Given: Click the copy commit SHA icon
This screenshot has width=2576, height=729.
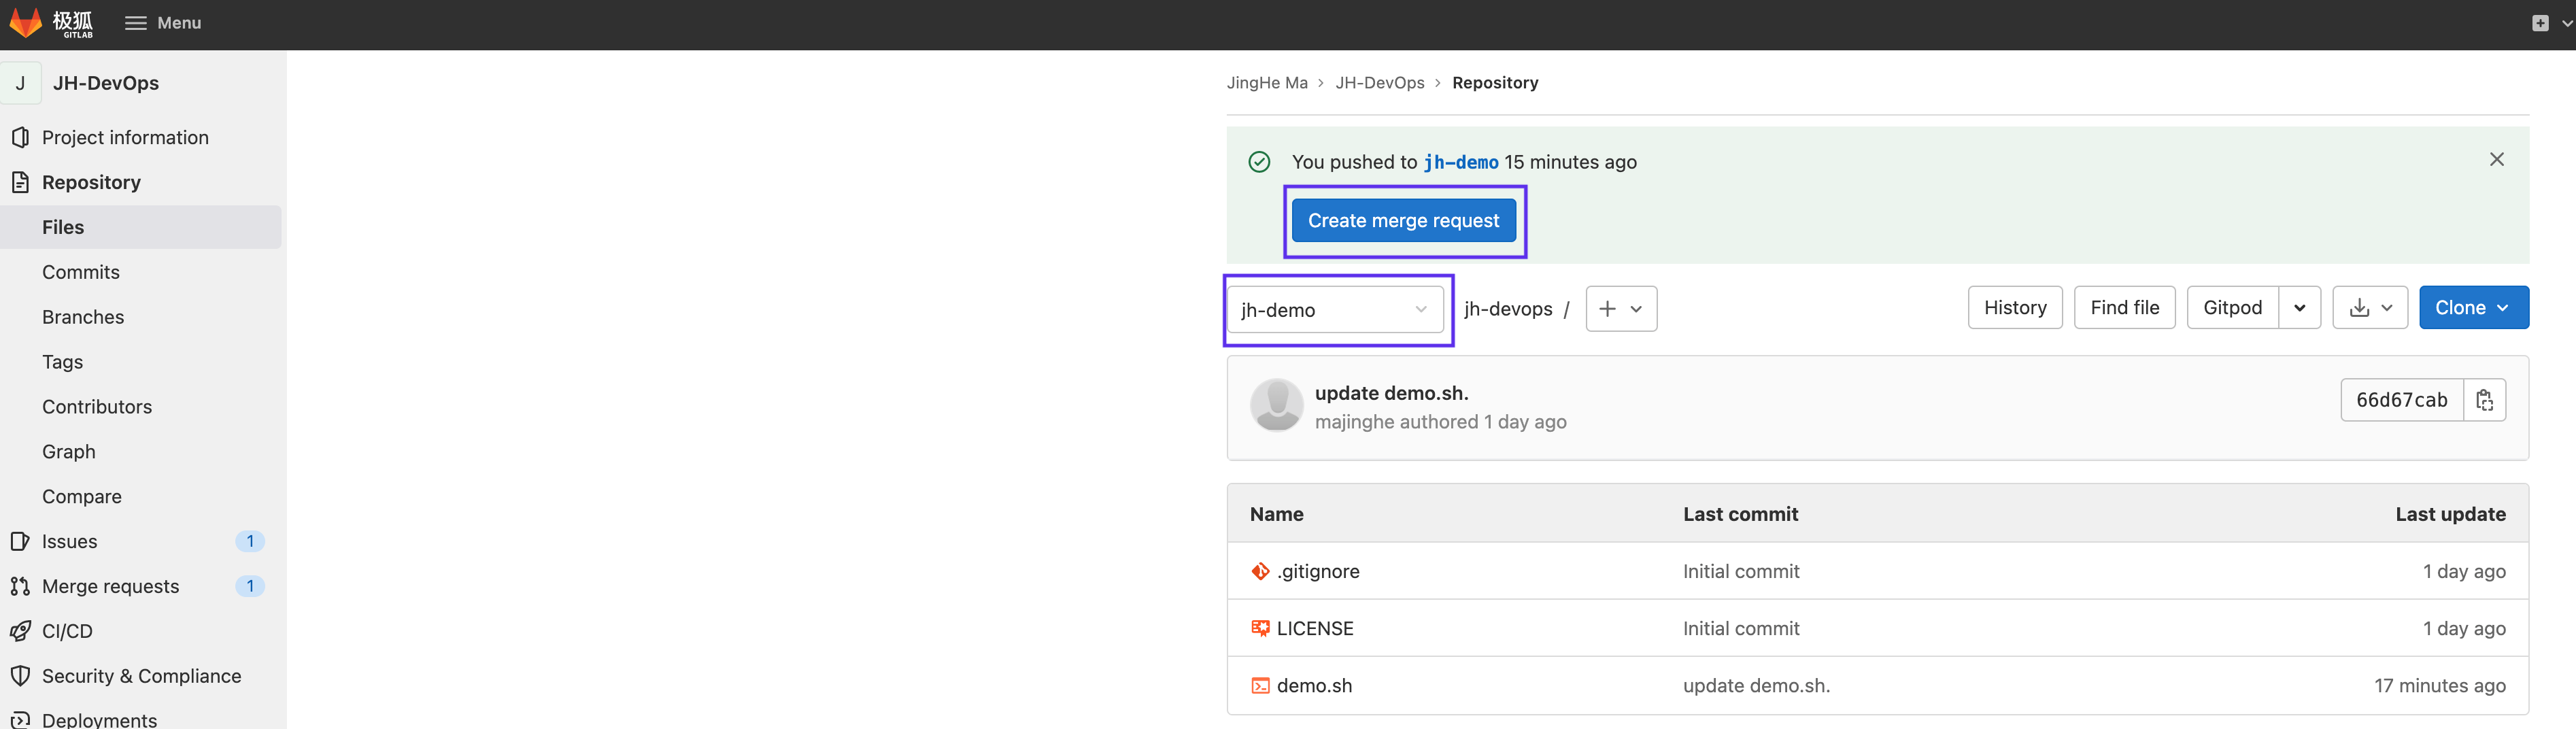Looking at the screenshot, I should tap(2484, 400).
